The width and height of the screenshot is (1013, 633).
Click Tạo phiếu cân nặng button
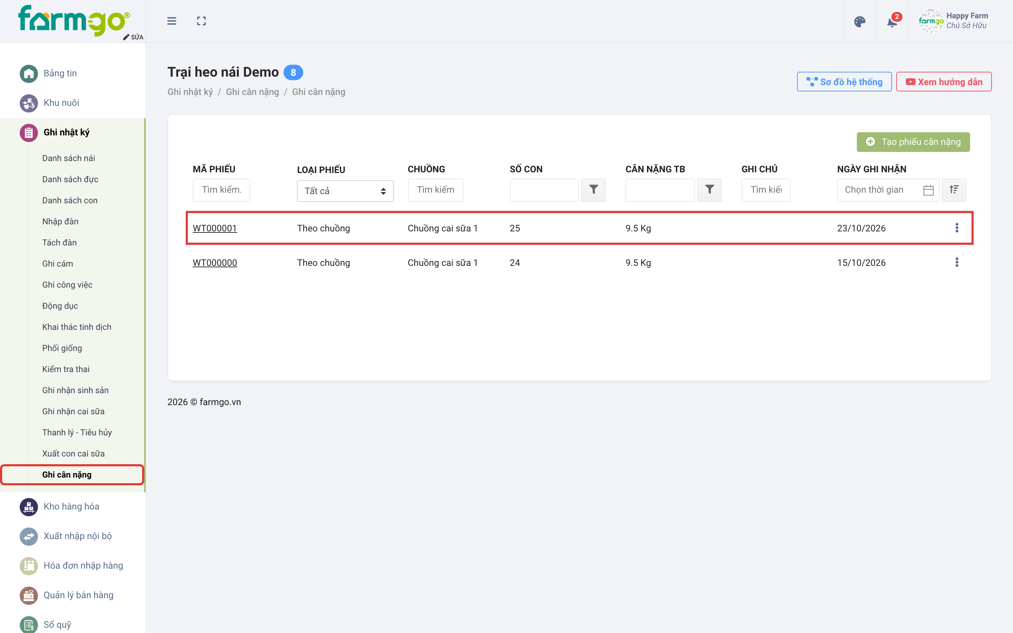913,142
